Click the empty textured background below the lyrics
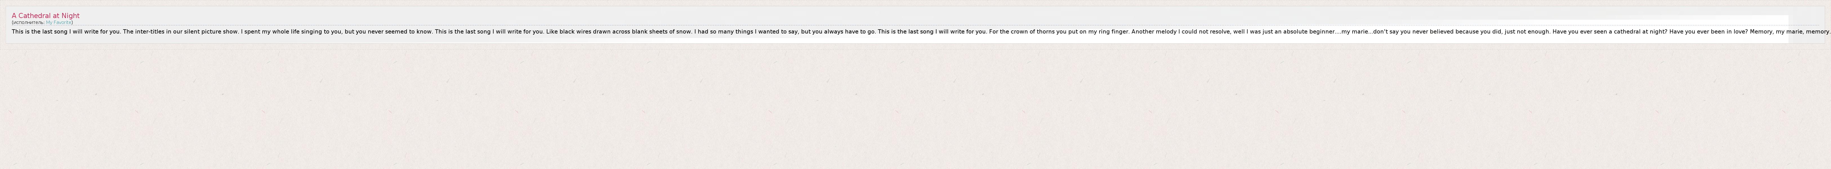The width and height of the screenshot is (1831, 169). [x=916, y=106]
